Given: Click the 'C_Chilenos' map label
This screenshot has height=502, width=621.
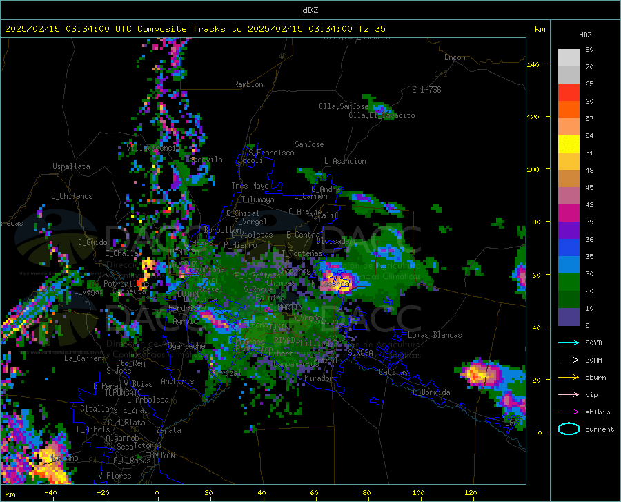Looking at the screenshot, I should point(72,196).
